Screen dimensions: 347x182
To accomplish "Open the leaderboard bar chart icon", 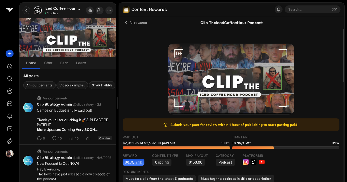I will [90, 10].
